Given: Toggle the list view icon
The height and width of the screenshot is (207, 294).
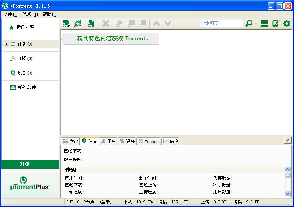Looking at the screenshot, I should [x=264, y=23].
